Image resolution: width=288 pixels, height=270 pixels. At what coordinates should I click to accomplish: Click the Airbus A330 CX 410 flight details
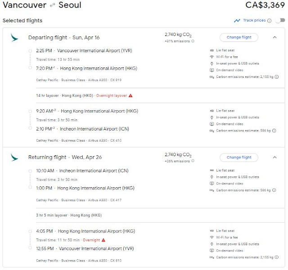click(79, 140)
